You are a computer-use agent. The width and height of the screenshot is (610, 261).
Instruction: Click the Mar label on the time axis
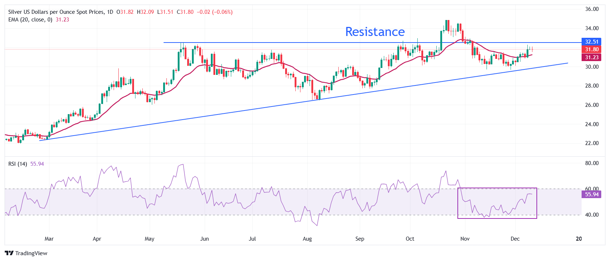point(49,239)
